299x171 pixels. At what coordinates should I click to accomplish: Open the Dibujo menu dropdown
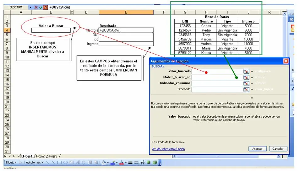point(11,163)
